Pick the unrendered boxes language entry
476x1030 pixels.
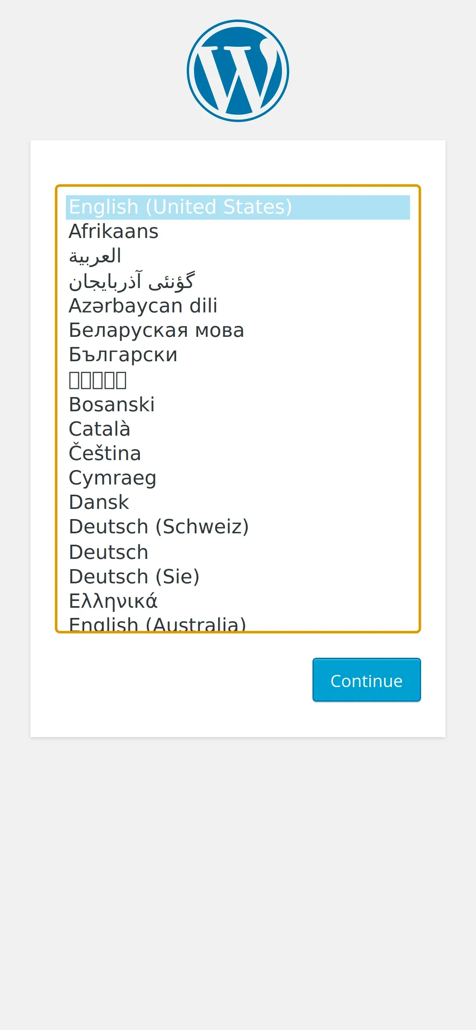(98, 380)
